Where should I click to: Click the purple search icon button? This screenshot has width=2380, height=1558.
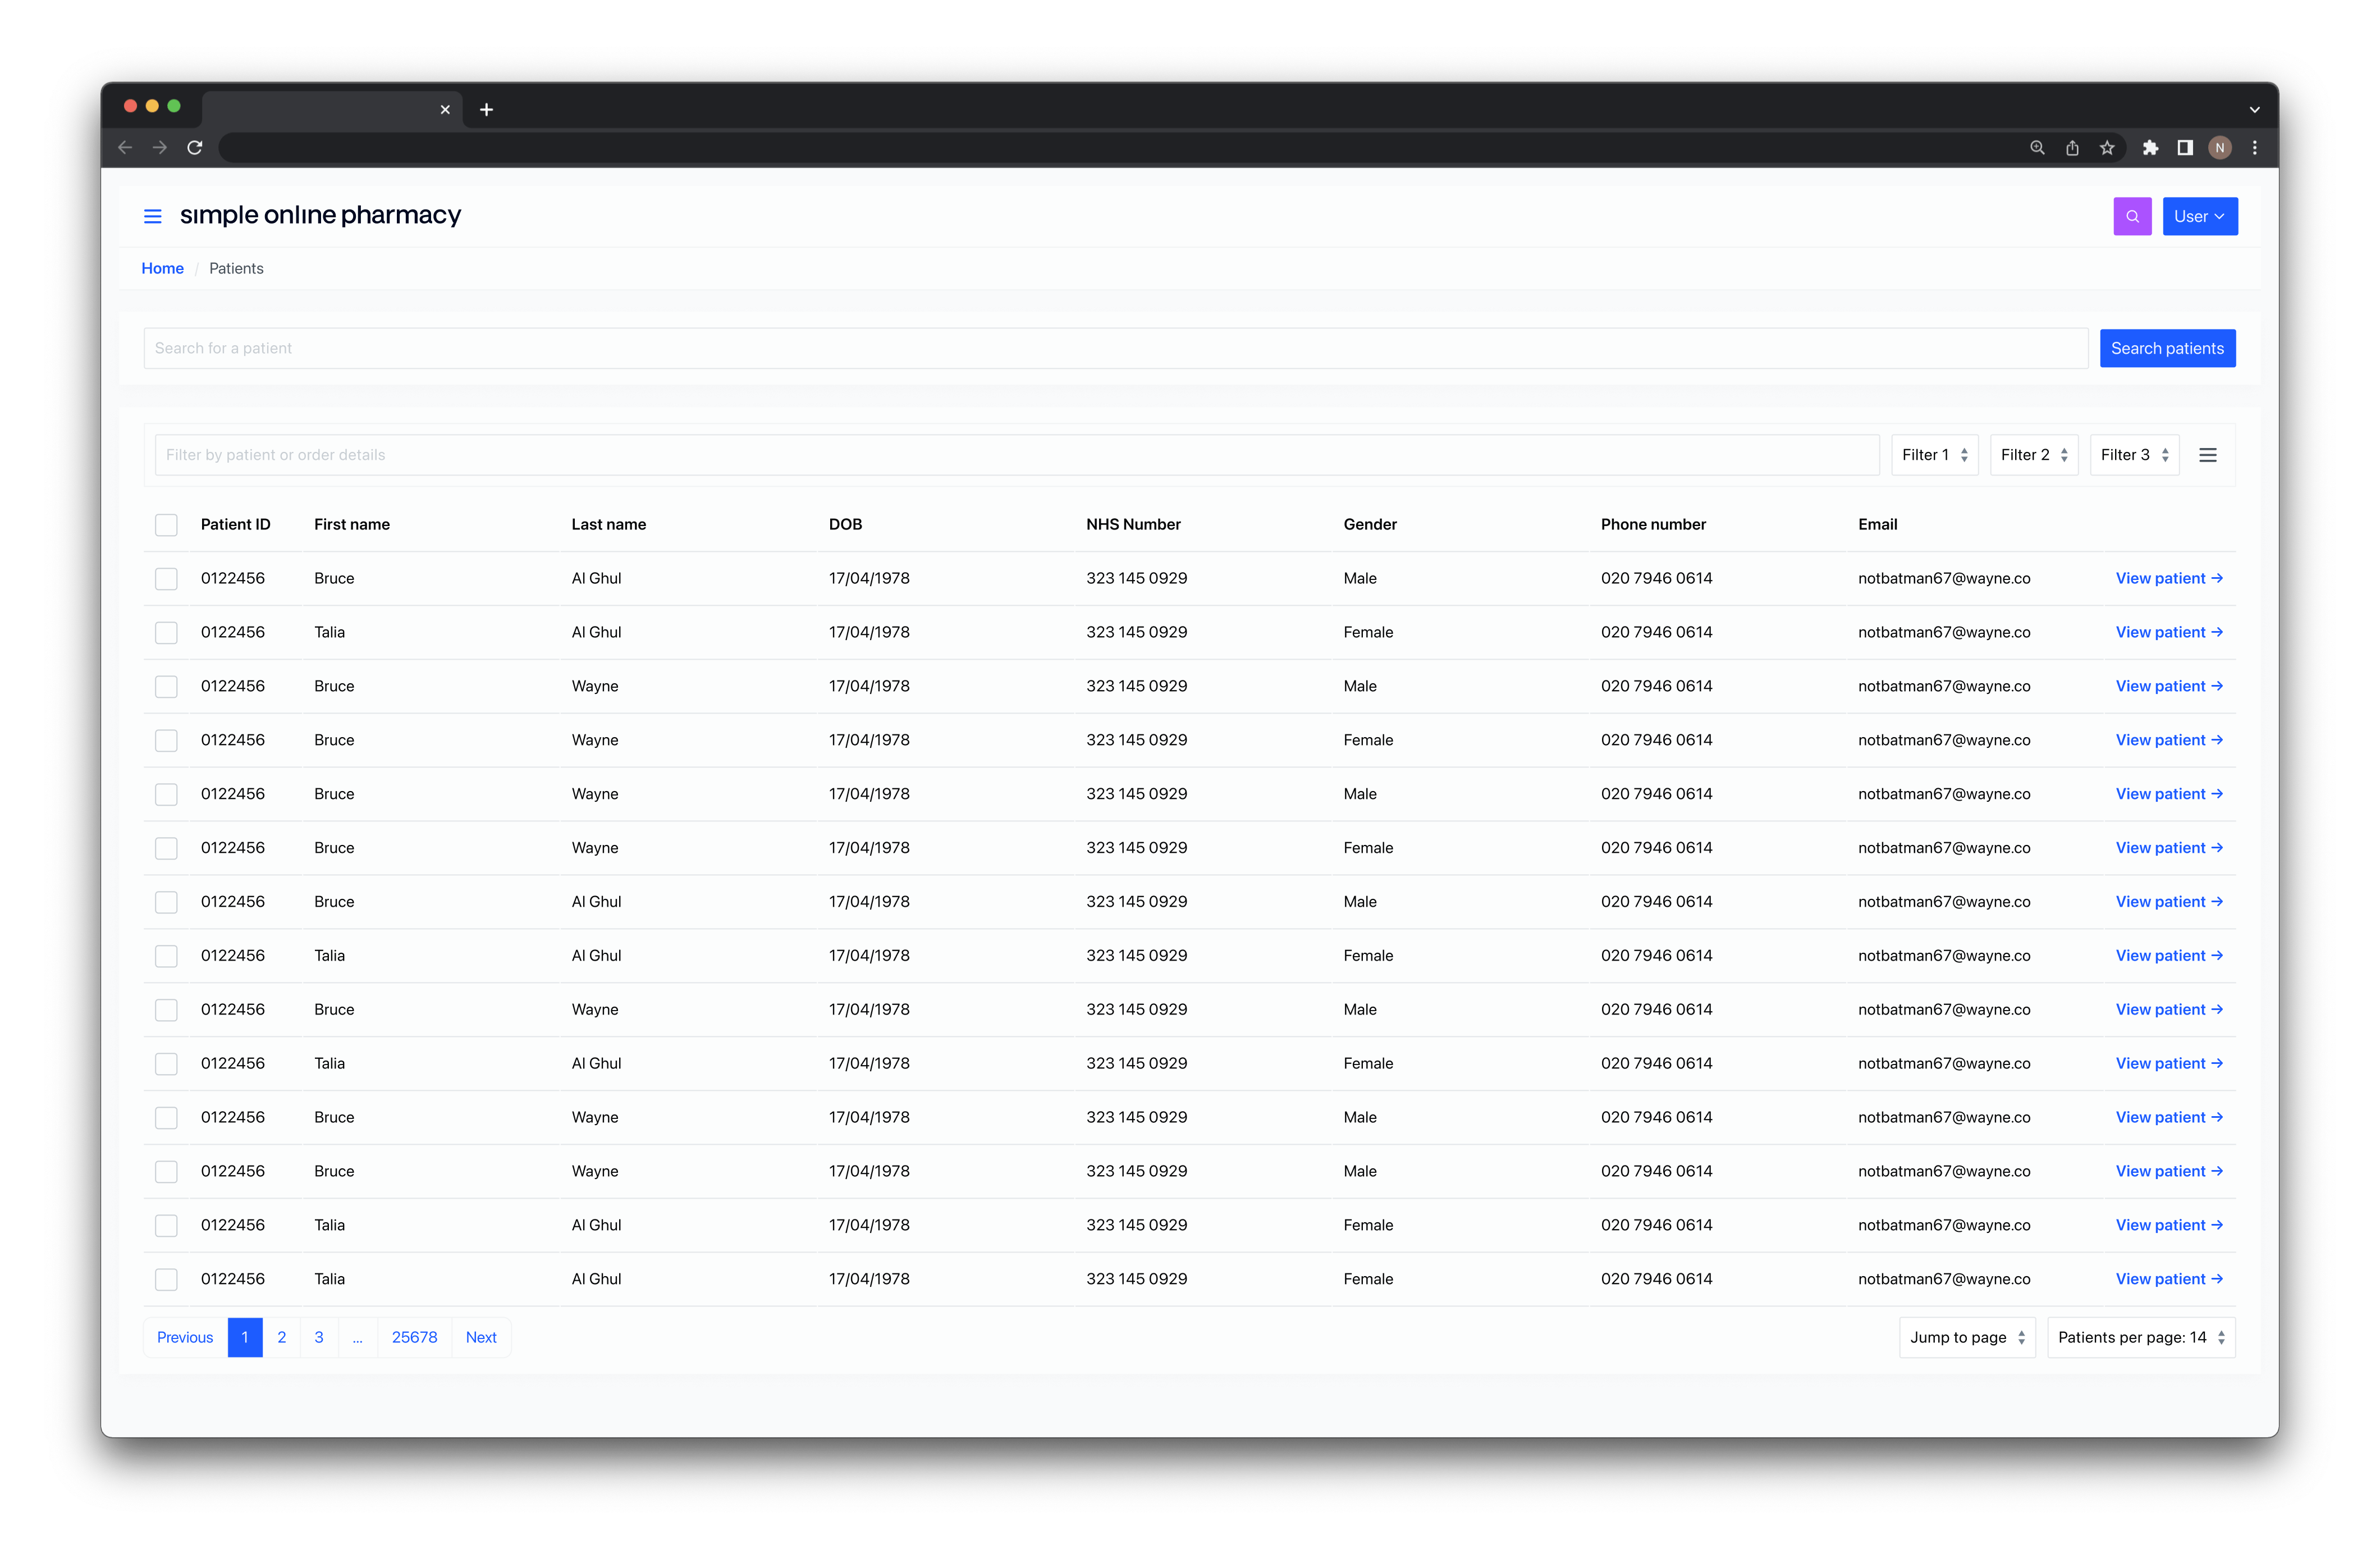pos(2132,216)
